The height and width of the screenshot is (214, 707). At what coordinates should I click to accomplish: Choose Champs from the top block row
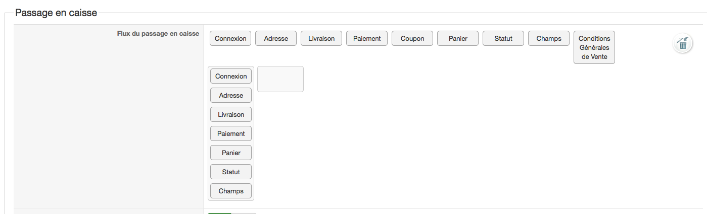click(x=549, y=38)
